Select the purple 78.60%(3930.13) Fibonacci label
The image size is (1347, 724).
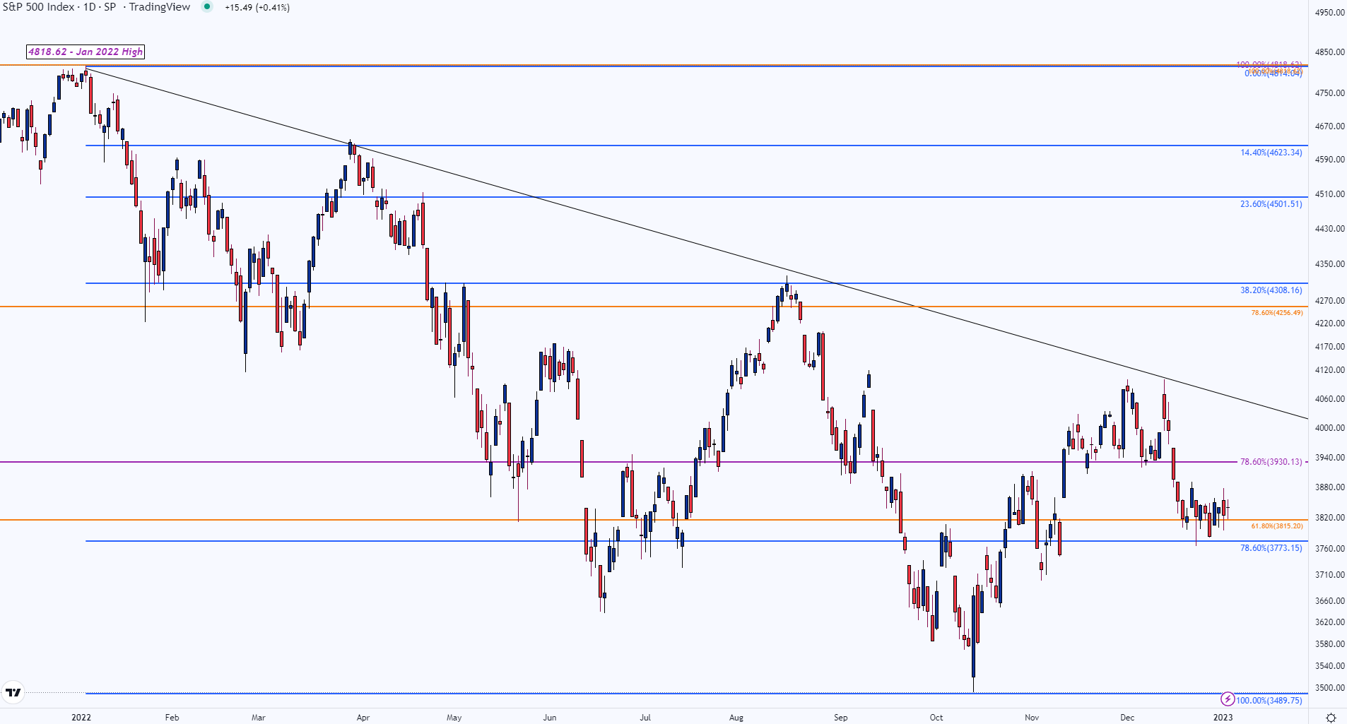point(1271,462)
